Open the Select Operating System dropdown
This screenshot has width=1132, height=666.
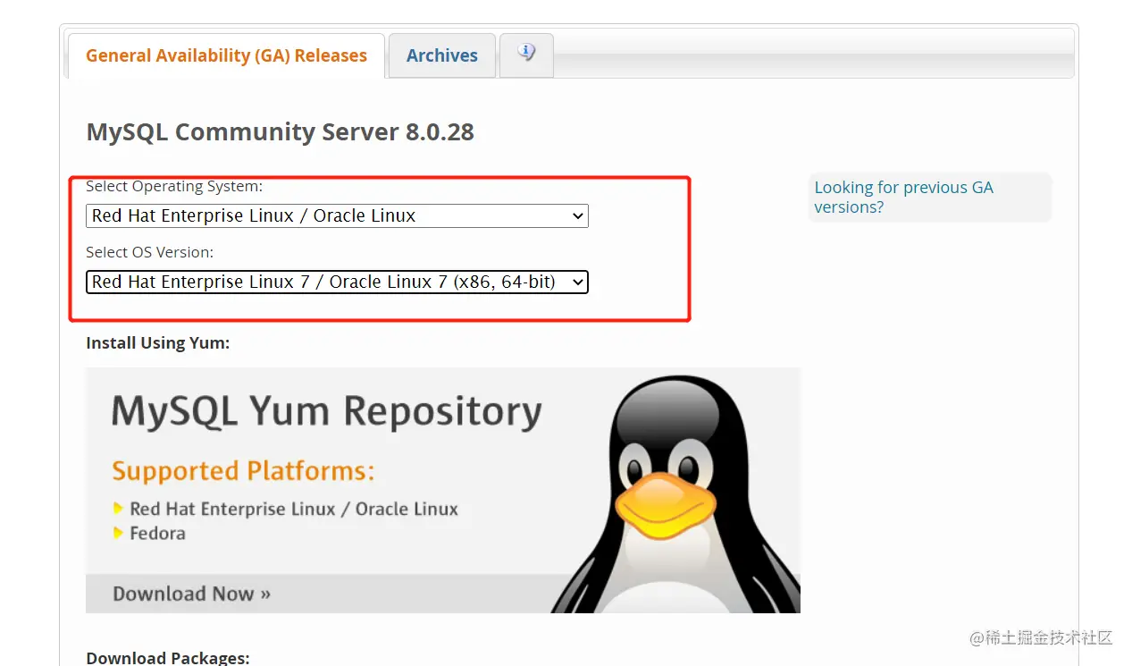(x=338, y=215)
